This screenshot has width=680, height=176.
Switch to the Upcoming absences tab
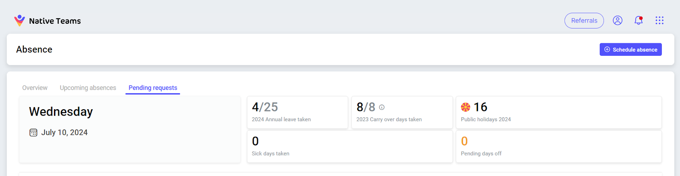click(x=88, y=88)
